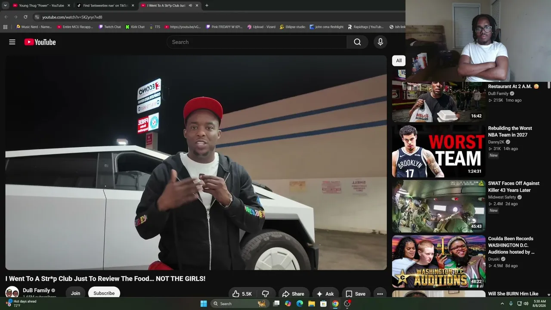This screenshot has width=551, height=310.
Task: Open OBS Studio from the taskbar
Action: pos(347,304)
